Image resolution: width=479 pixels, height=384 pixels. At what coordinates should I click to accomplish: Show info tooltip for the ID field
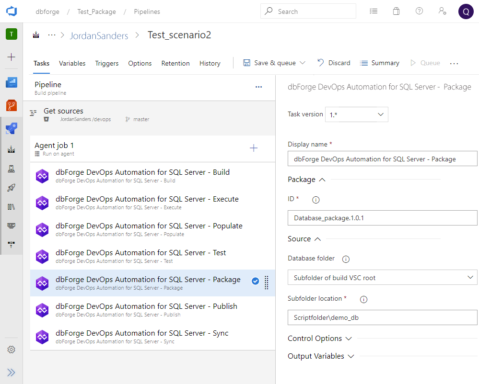[x=316, y=200]
